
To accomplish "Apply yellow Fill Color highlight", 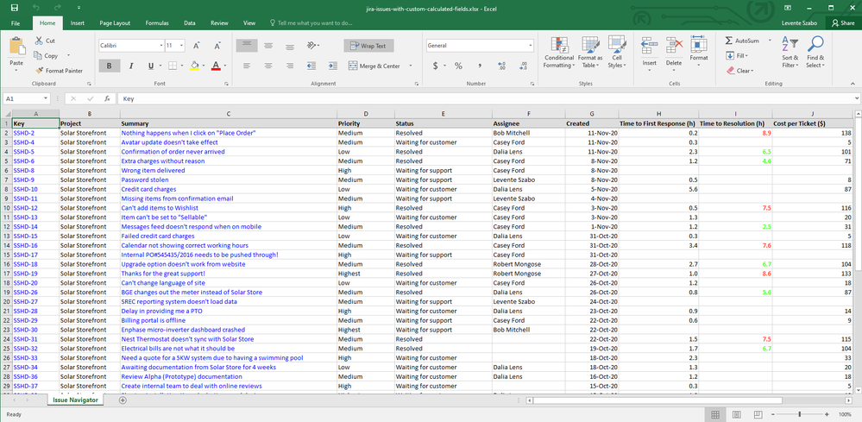I will pos(194,66).
